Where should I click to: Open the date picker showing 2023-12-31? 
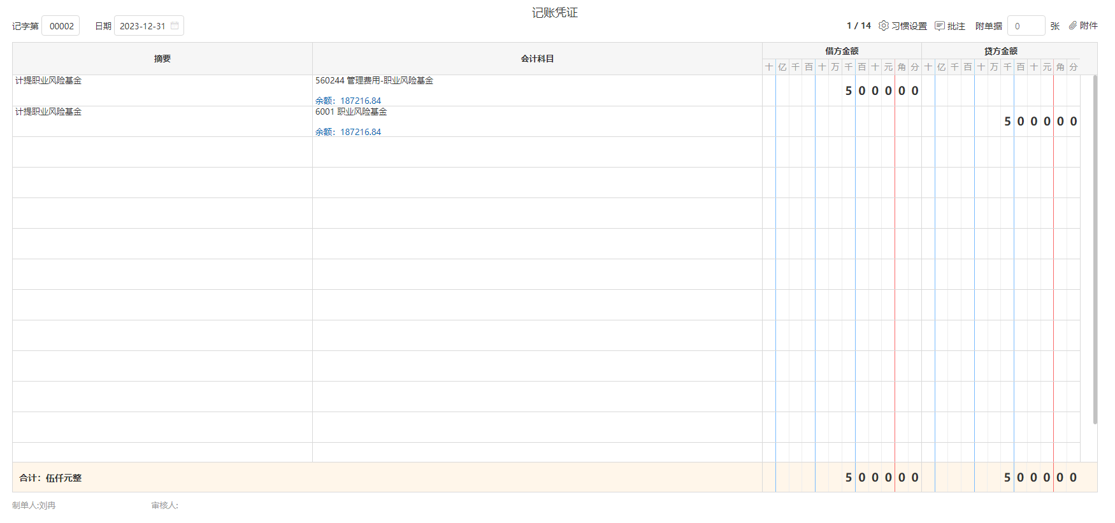(x=143, y=26)
